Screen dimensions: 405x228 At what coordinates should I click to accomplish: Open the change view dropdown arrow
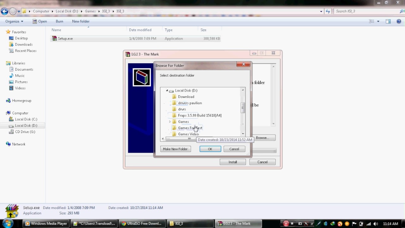[x=378, y=21]
